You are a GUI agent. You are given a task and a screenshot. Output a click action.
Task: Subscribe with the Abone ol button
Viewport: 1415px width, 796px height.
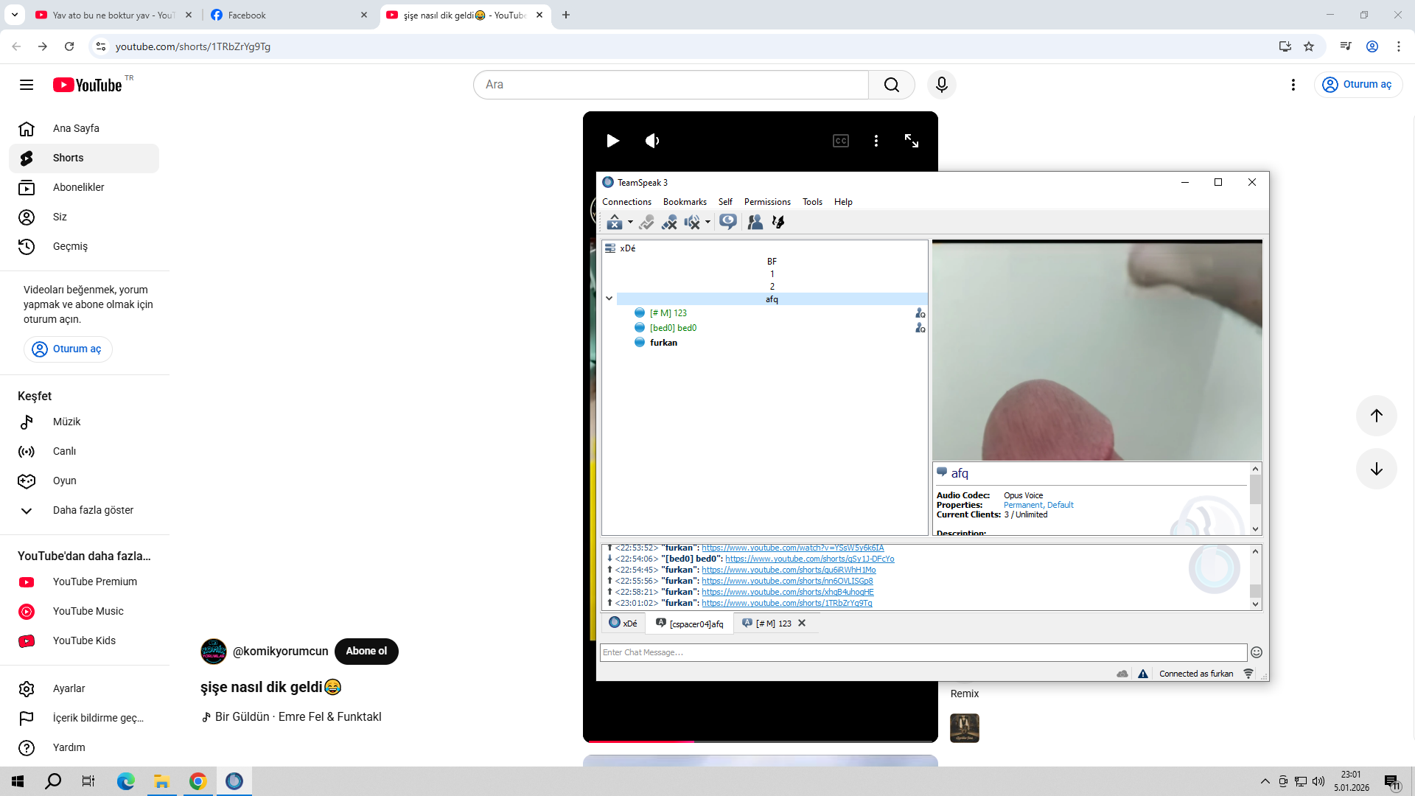coord(366,652)
